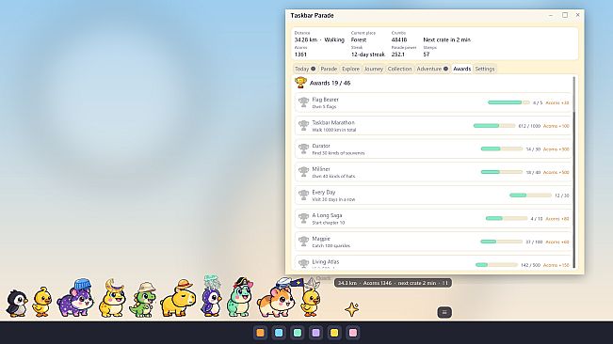Click the awards list vertical scrollbar
Viewport: 613px width, 344px height.
click(x=573, y=172)
